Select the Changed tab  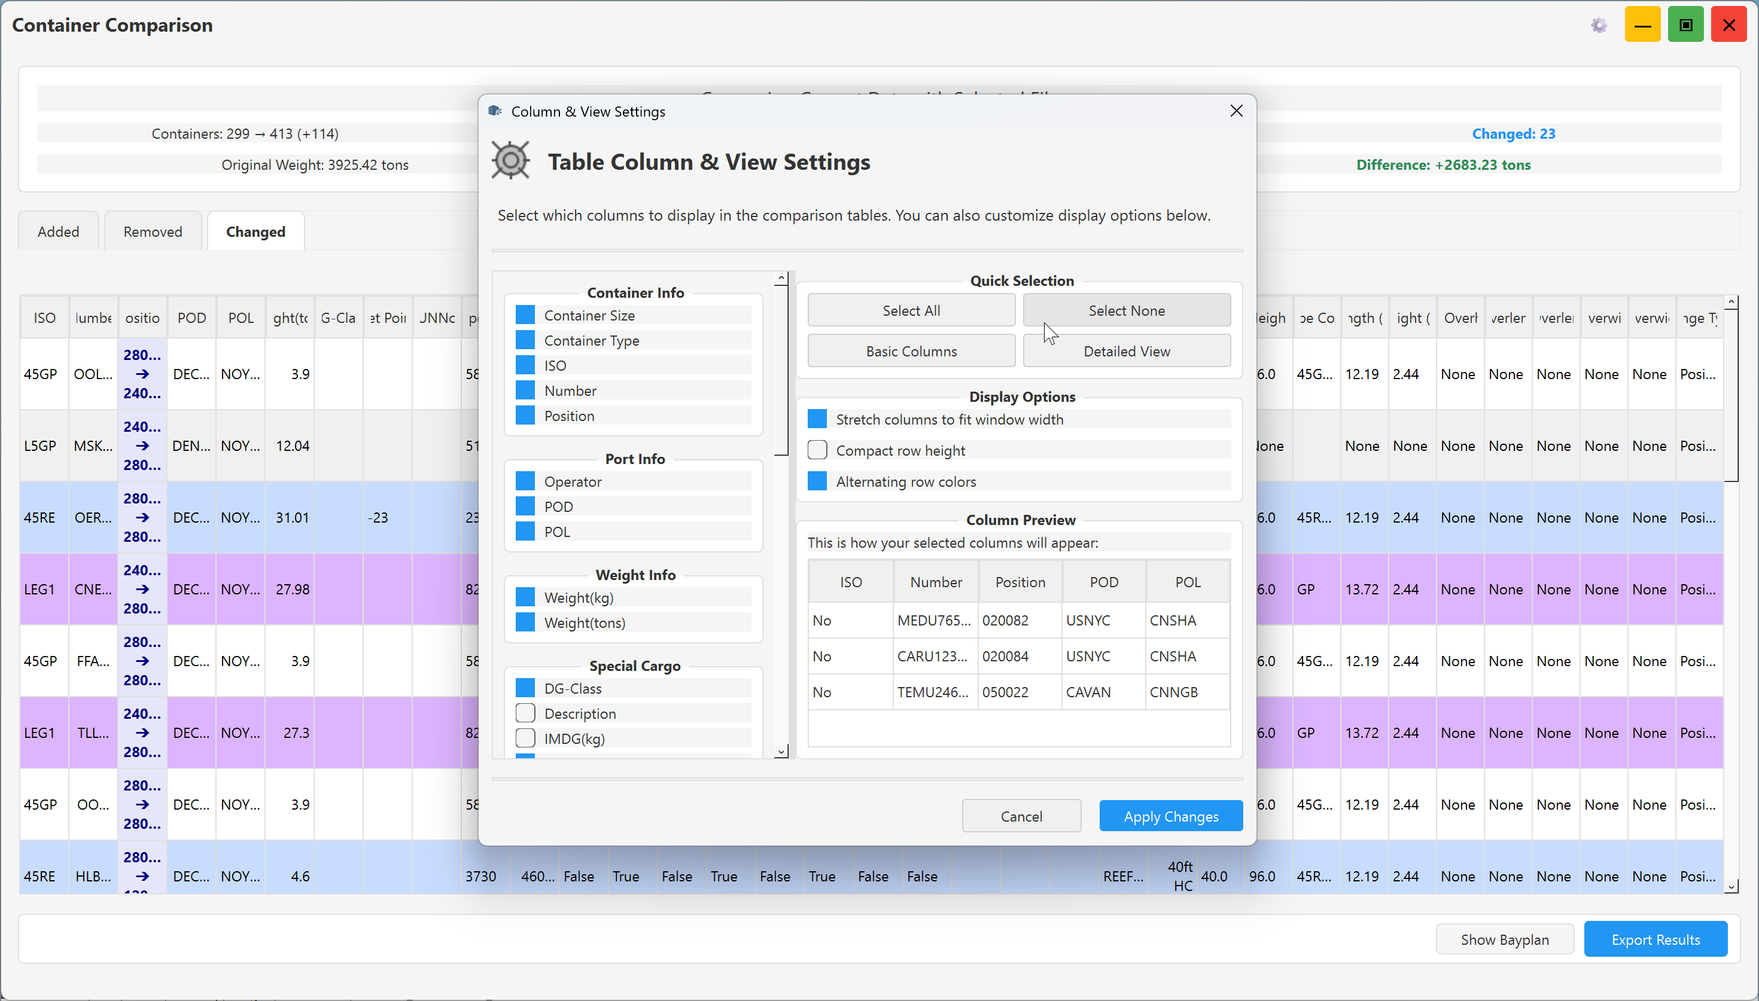point(256,231)
